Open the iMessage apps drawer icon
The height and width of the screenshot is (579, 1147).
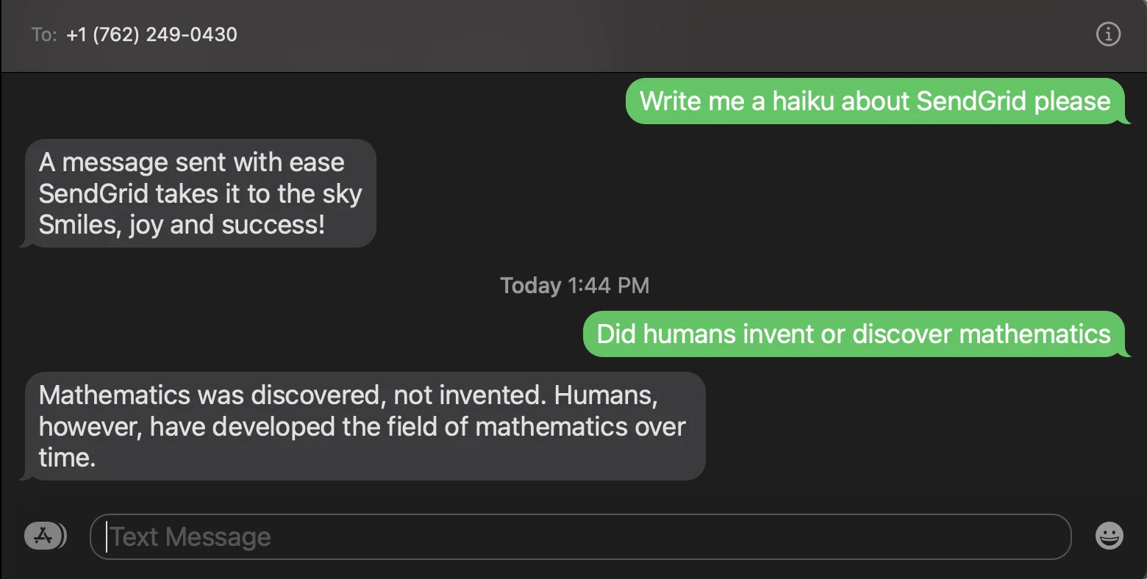tap(44, 536)
